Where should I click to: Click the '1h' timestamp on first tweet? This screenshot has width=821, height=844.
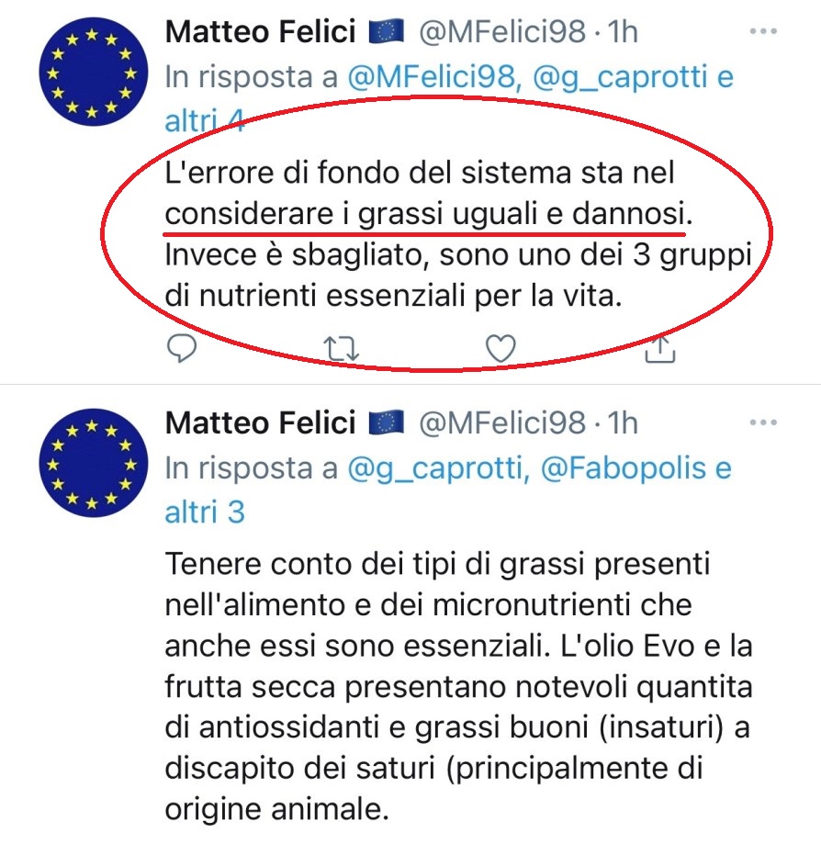623,32
